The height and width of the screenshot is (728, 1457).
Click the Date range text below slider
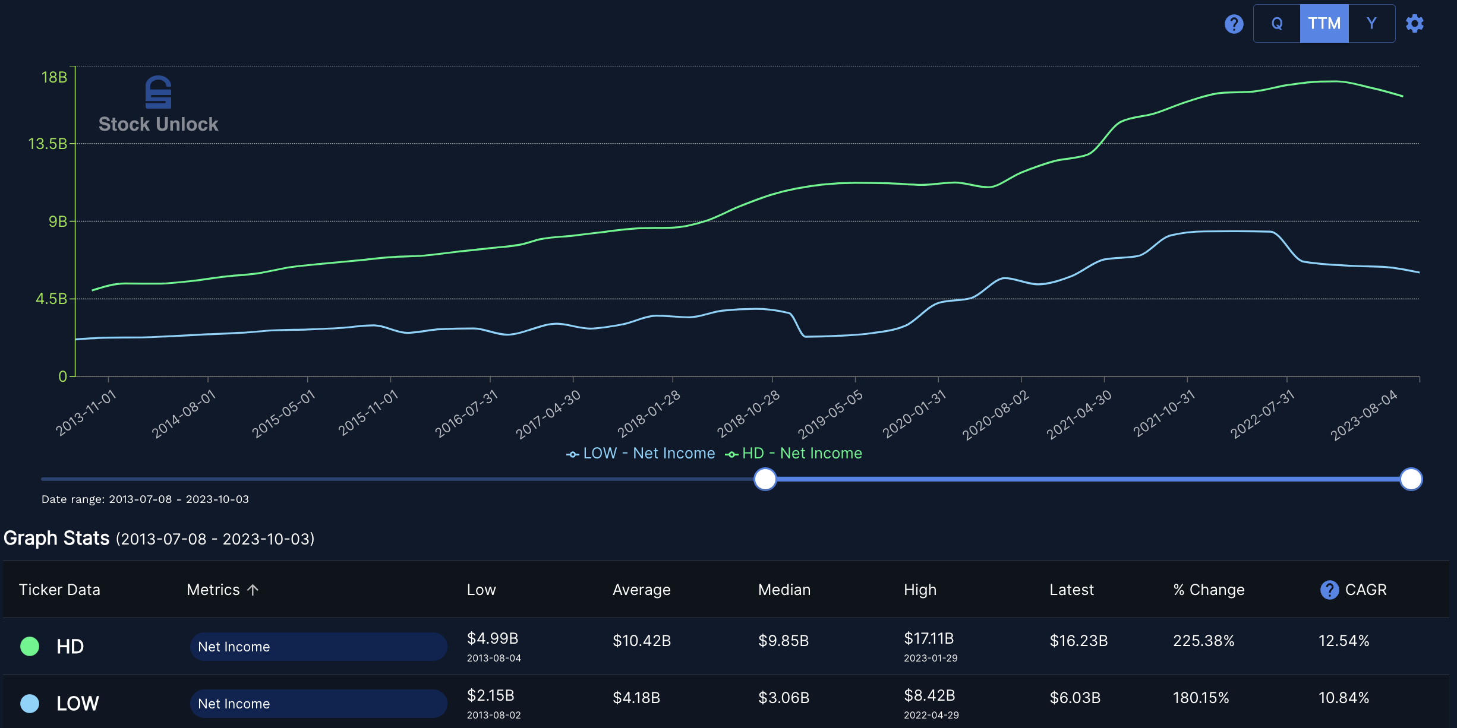pos(145,499)
